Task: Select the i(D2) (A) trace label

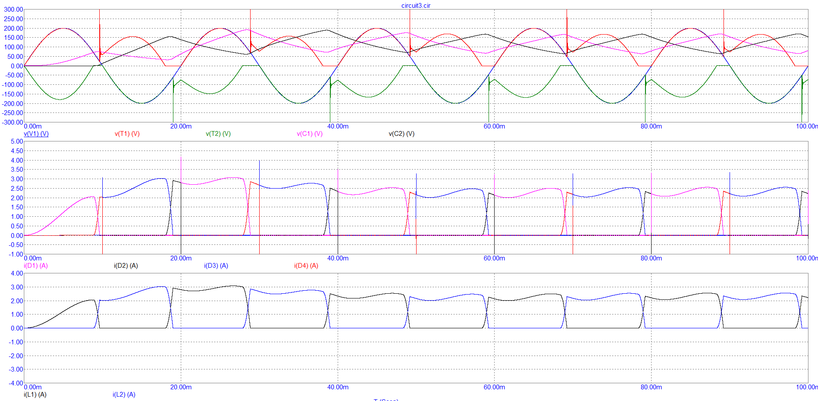Action: pos(126,266)
